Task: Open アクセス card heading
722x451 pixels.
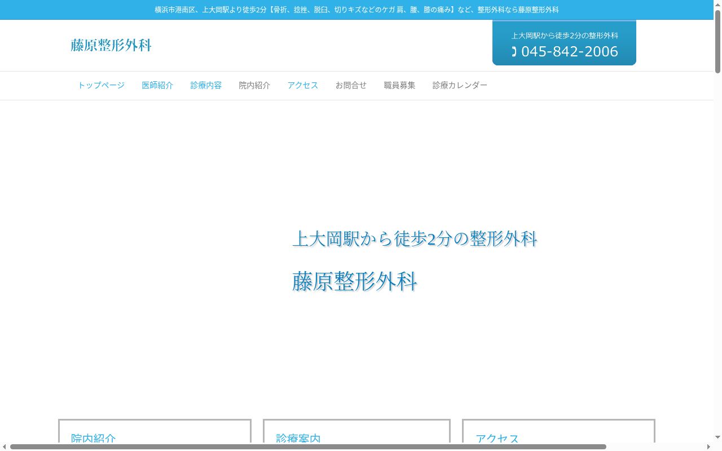Action: (x=497, y=438)
